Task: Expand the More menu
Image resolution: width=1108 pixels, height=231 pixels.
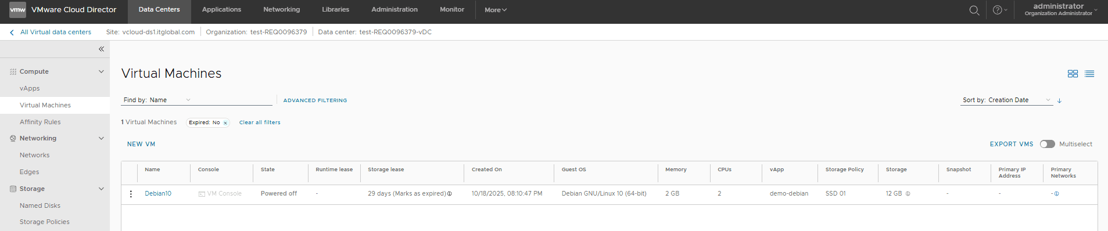Action: tap(496, 10)
